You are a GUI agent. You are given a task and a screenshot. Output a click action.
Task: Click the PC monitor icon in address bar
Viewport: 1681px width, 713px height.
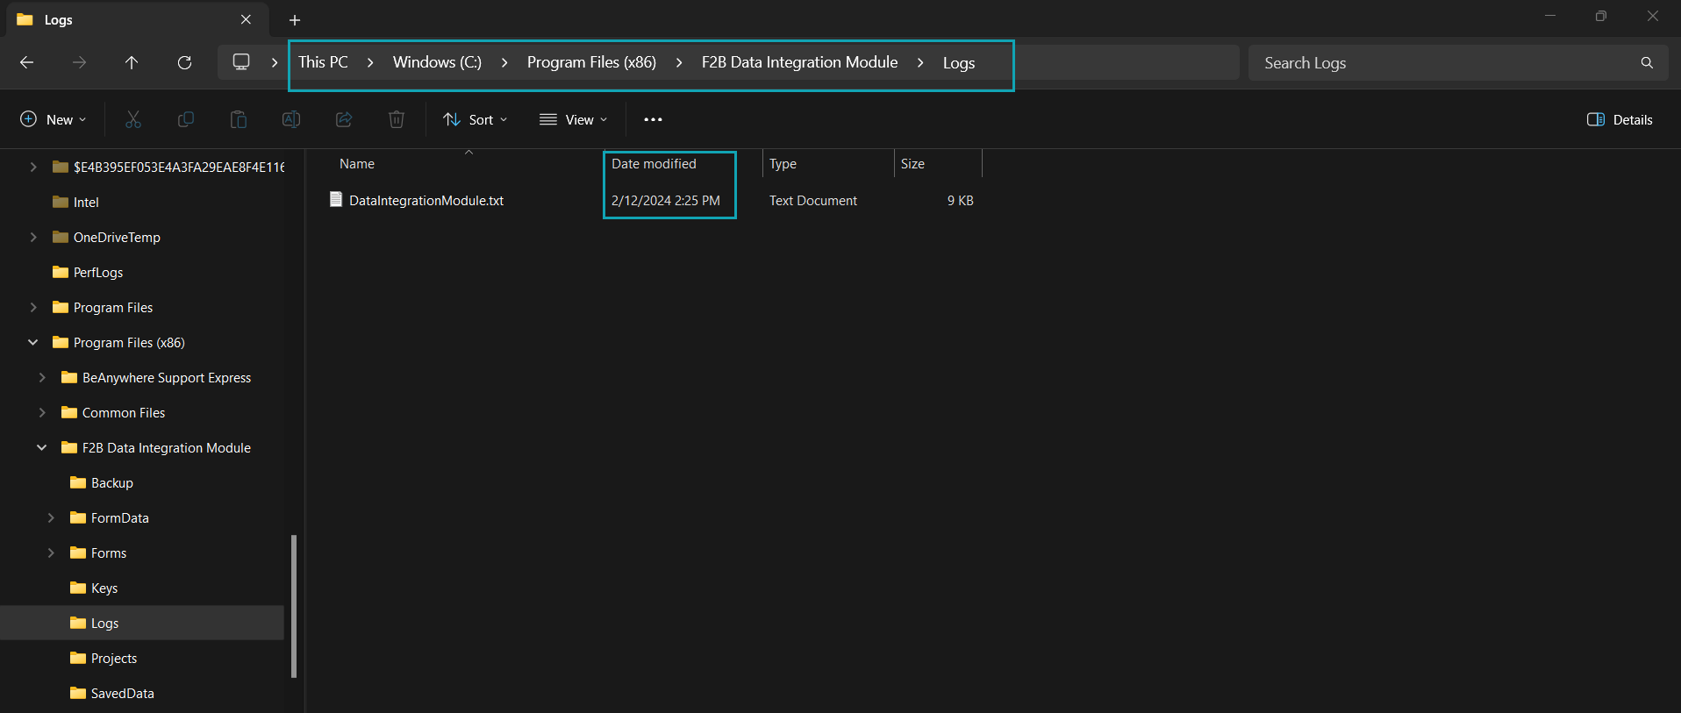tap(241, 62)
